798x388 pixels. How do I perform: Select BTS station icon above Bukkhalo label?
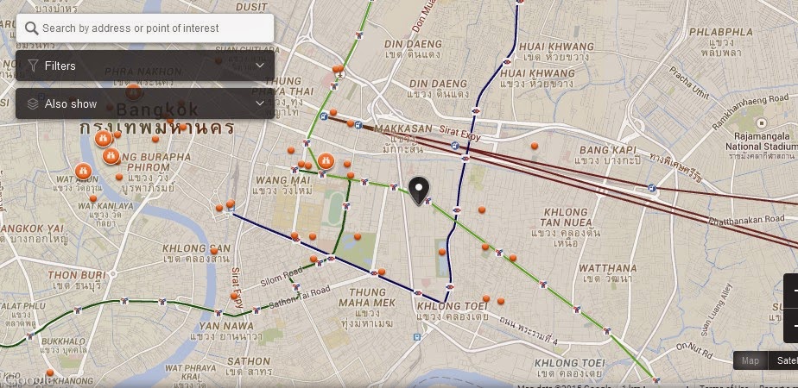pyautogui.click(x=31, y=336)
